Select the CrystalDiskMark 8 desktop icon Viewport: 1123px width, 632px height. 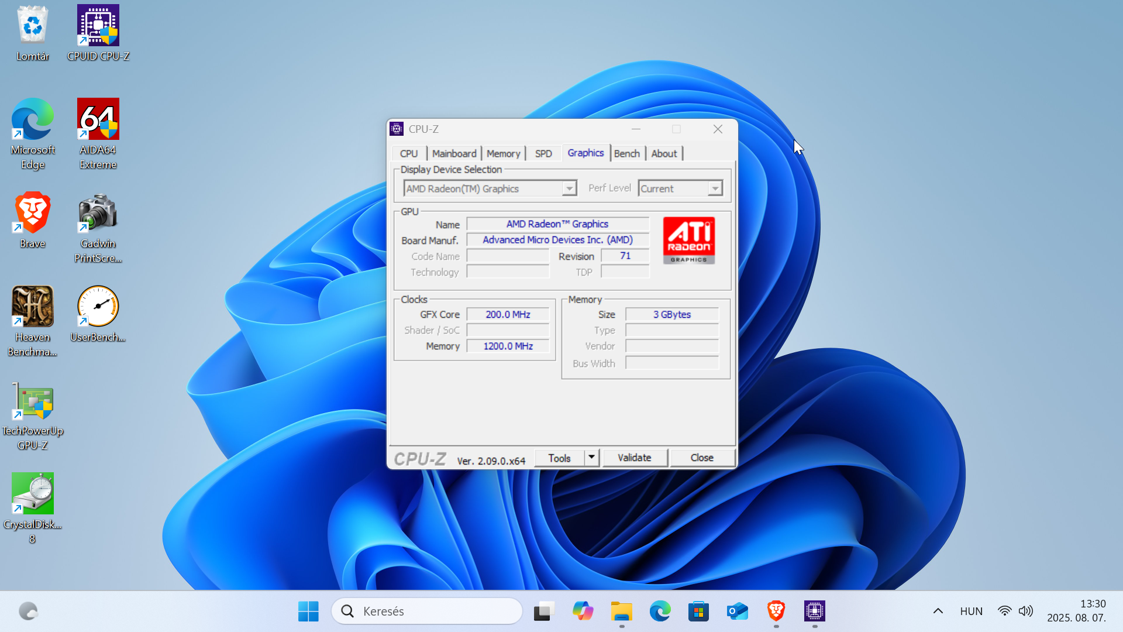(33, 508)
